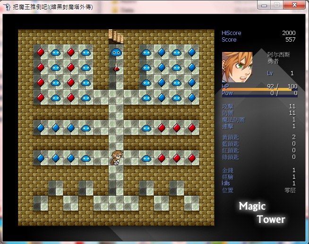Click the slime left of the hero in his row

click(x=86, y=158)
